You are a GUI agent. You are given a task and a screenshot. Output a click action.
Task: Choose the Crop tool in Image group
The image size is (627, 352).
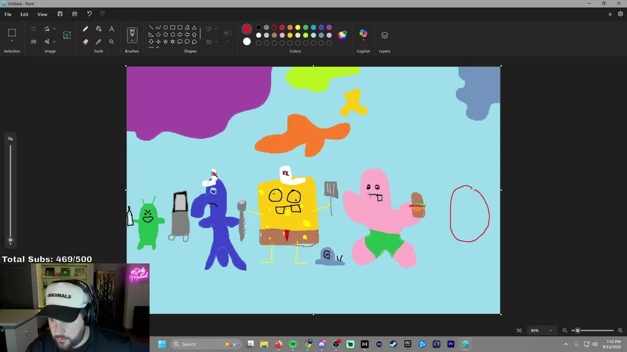(33, 29)
